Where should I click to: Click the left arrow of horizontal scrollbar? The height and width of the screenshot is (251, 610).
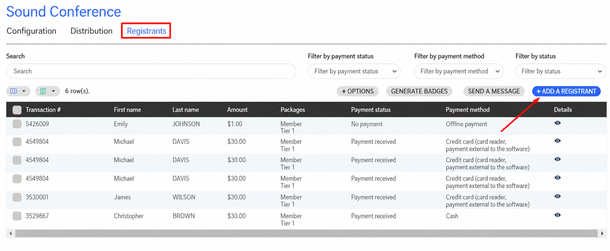click(x=11, y=233)
